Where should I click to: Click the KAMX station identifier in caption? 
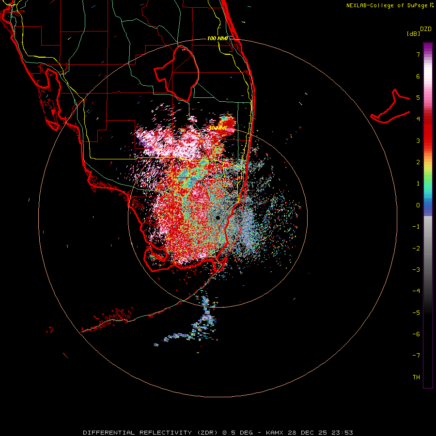pos(275,433)
